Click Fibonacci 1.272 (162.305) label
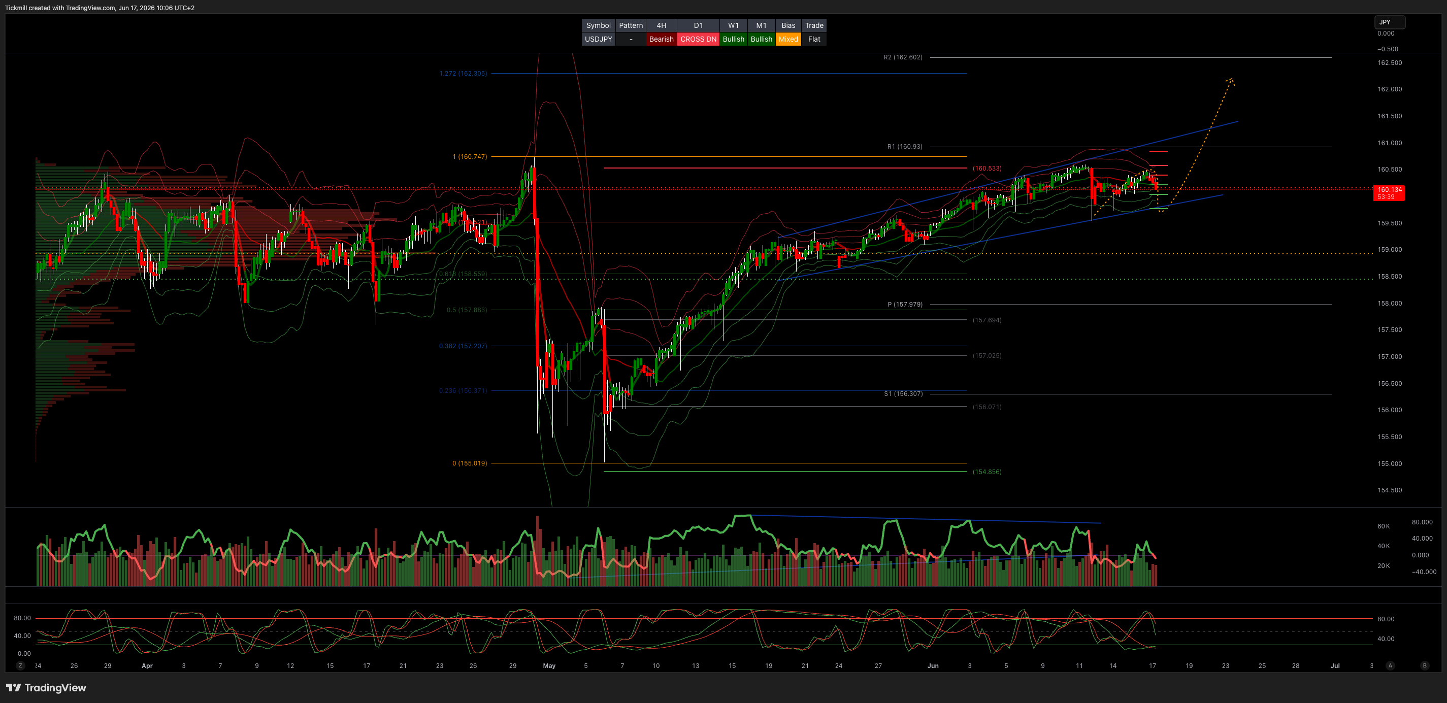 [x=463, y=74]
